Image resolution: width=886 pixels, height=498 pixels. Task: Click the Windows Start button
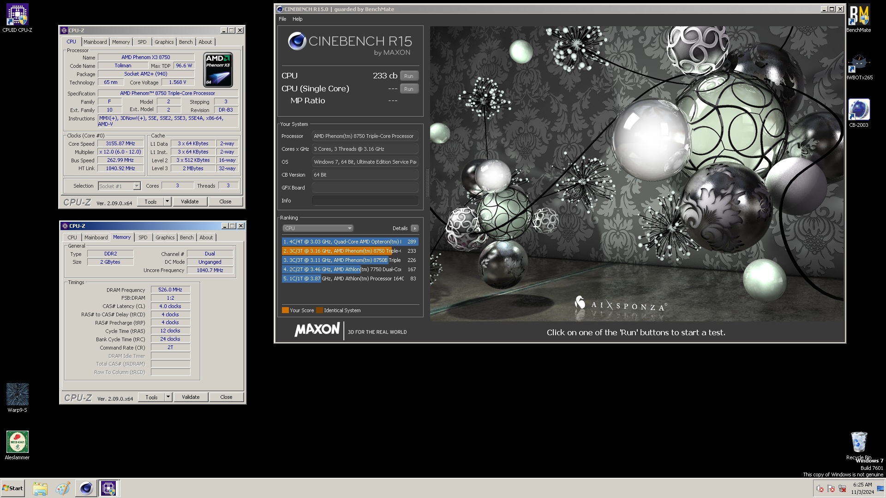click(x=12, y=488)
